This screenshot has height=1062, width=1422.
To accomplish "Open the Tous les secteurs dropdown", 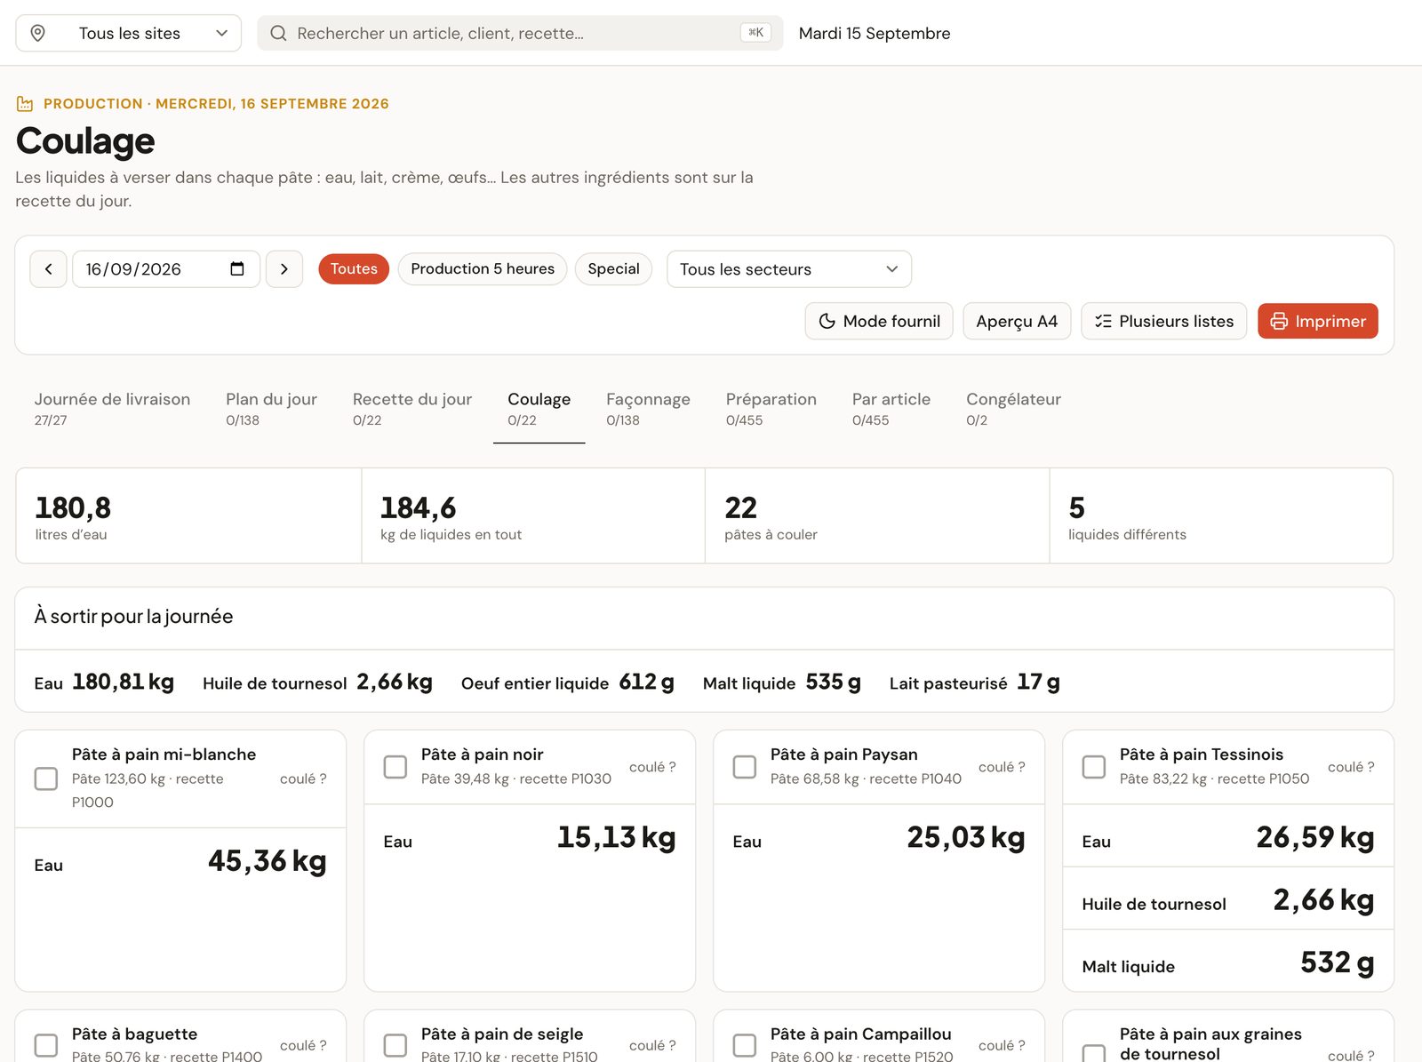I will tap(789, 269).
